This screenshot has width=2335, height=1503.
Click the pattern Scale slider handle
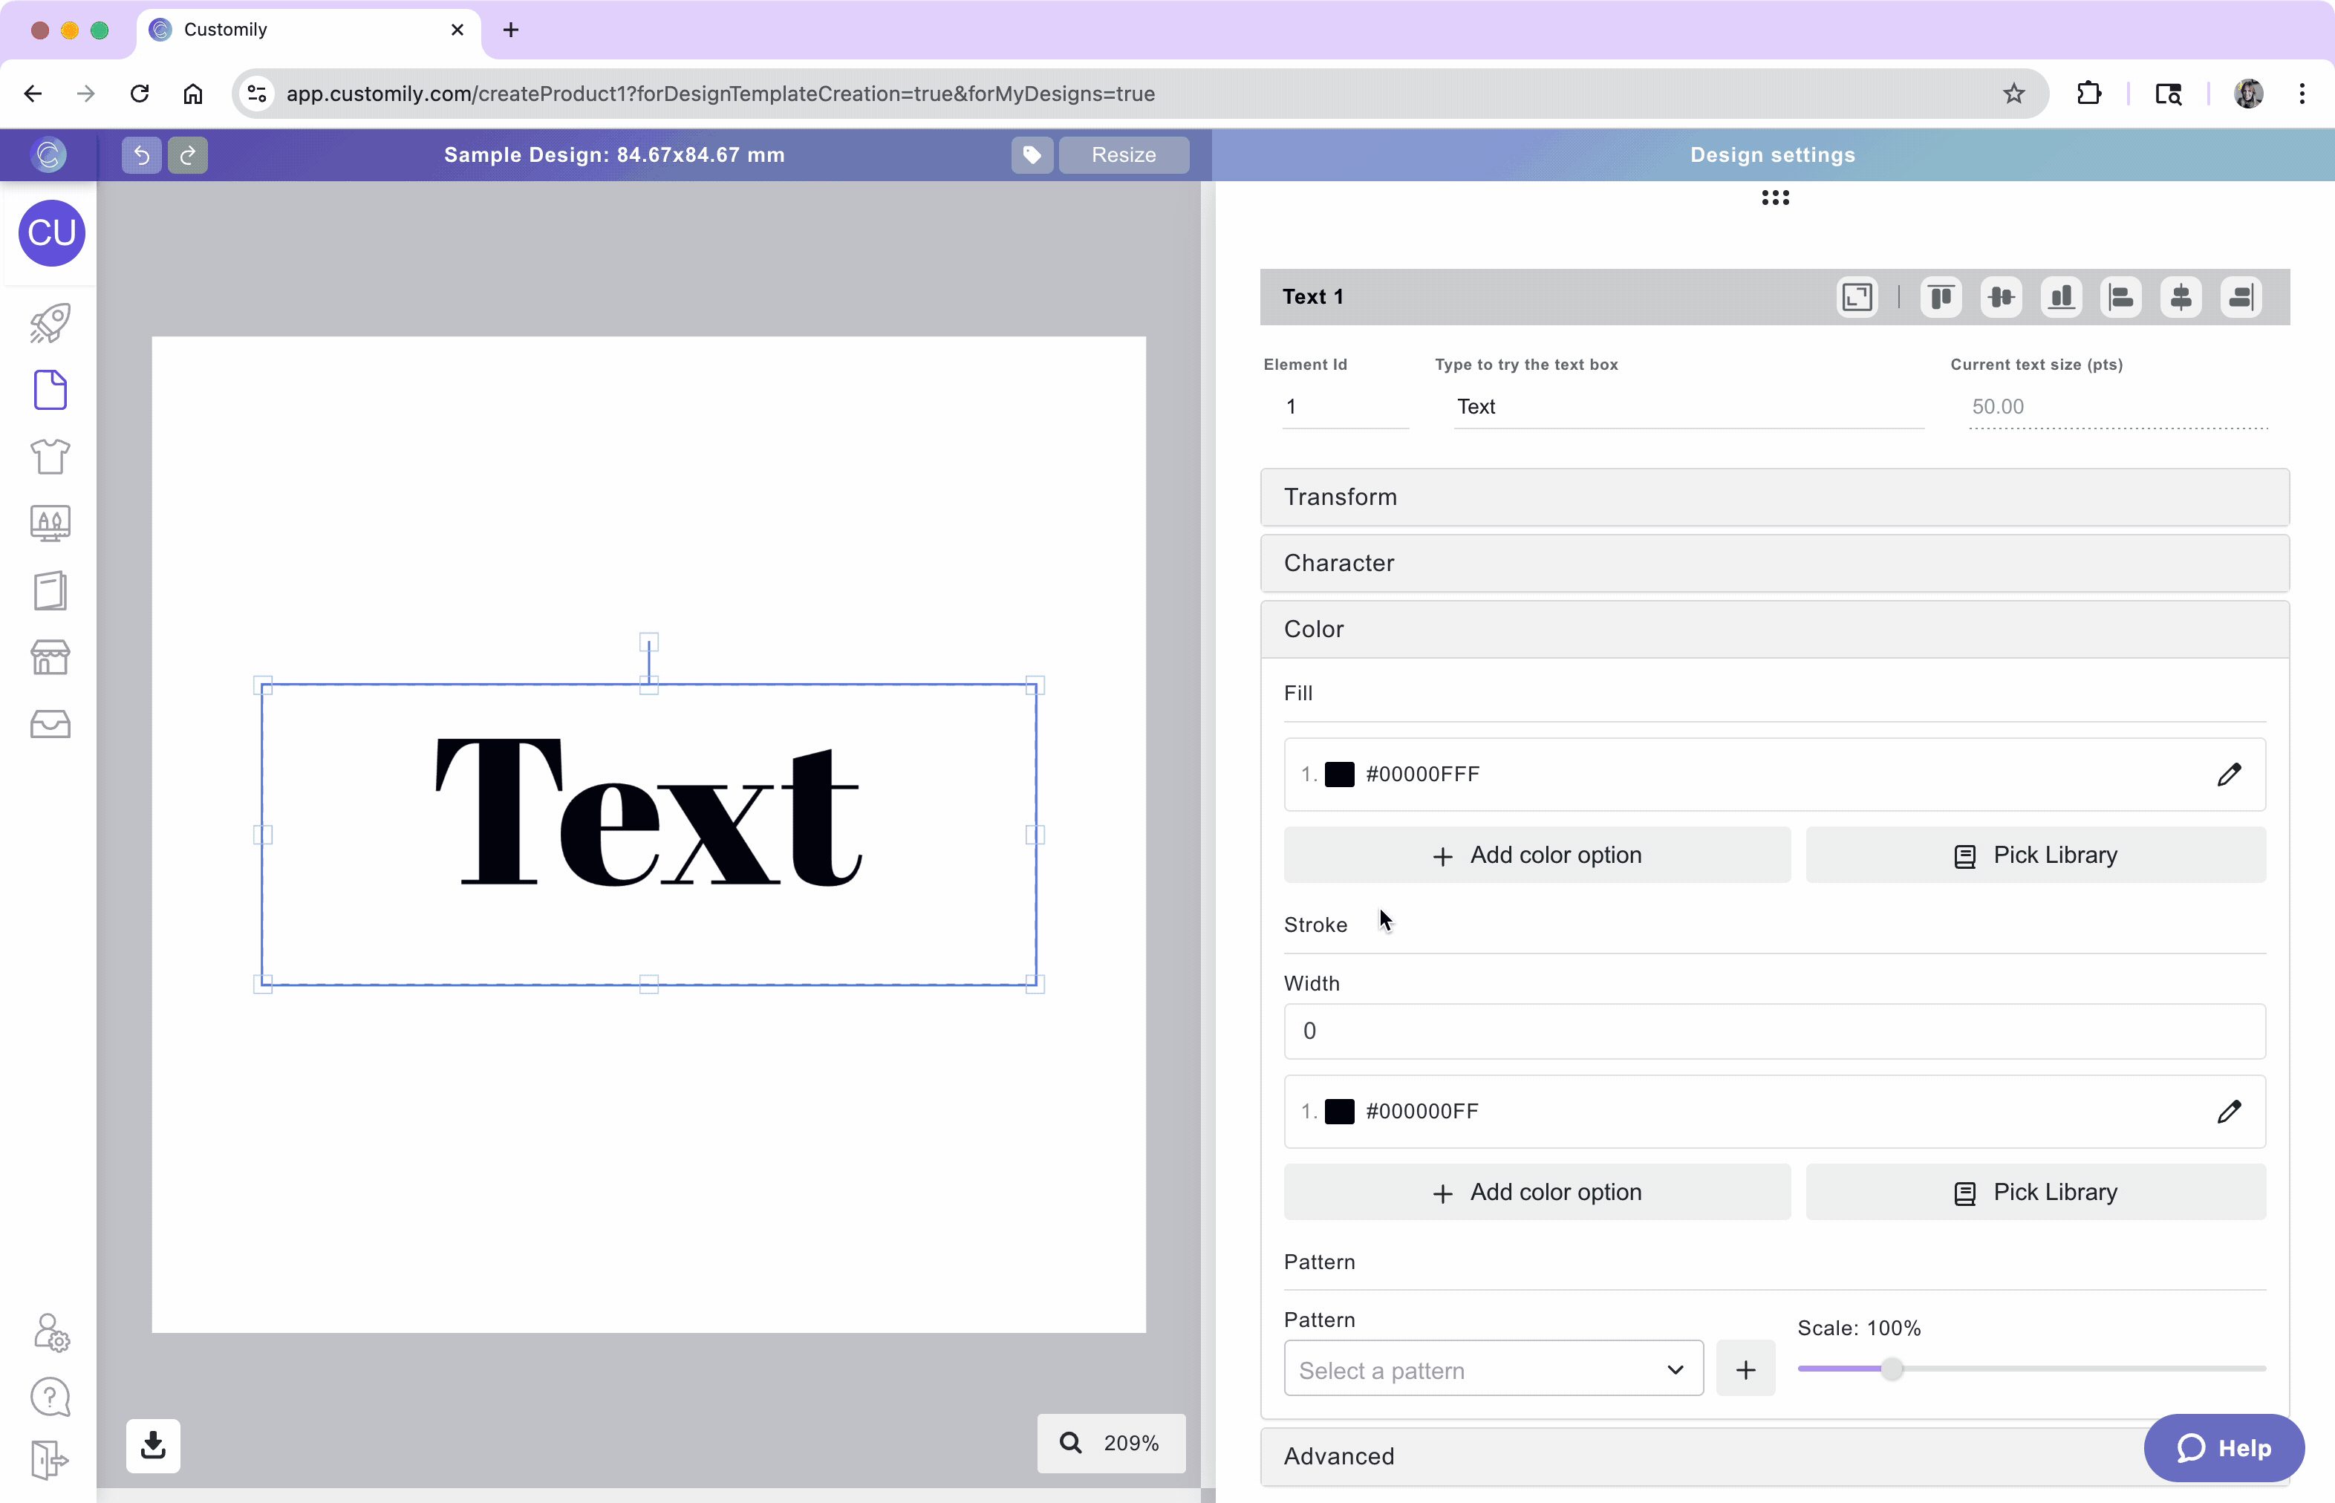[1892, 1369]
